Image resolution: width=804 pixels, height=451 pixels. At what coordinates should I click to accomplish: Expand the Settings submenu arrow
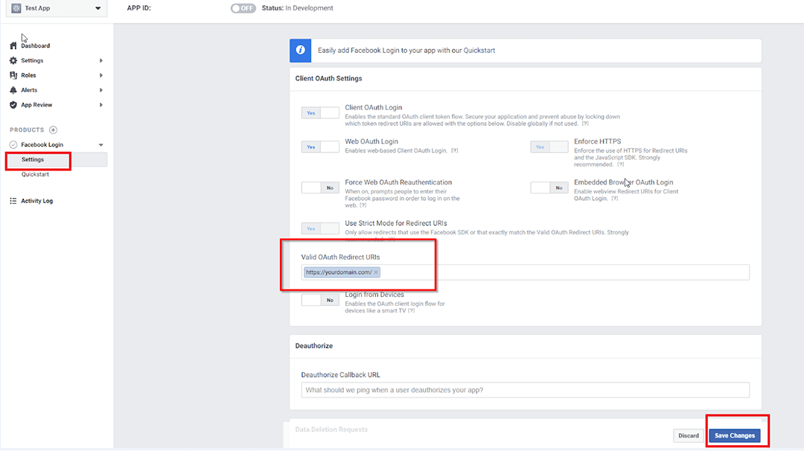point(101,60)
